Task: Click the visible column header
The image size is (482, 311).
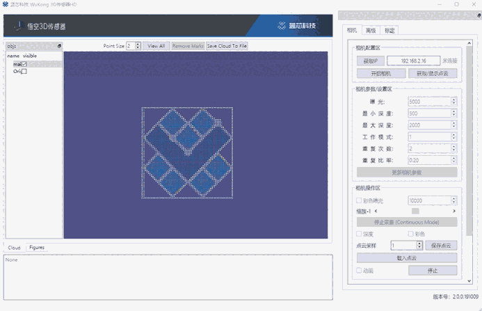Action: [30, 56]
